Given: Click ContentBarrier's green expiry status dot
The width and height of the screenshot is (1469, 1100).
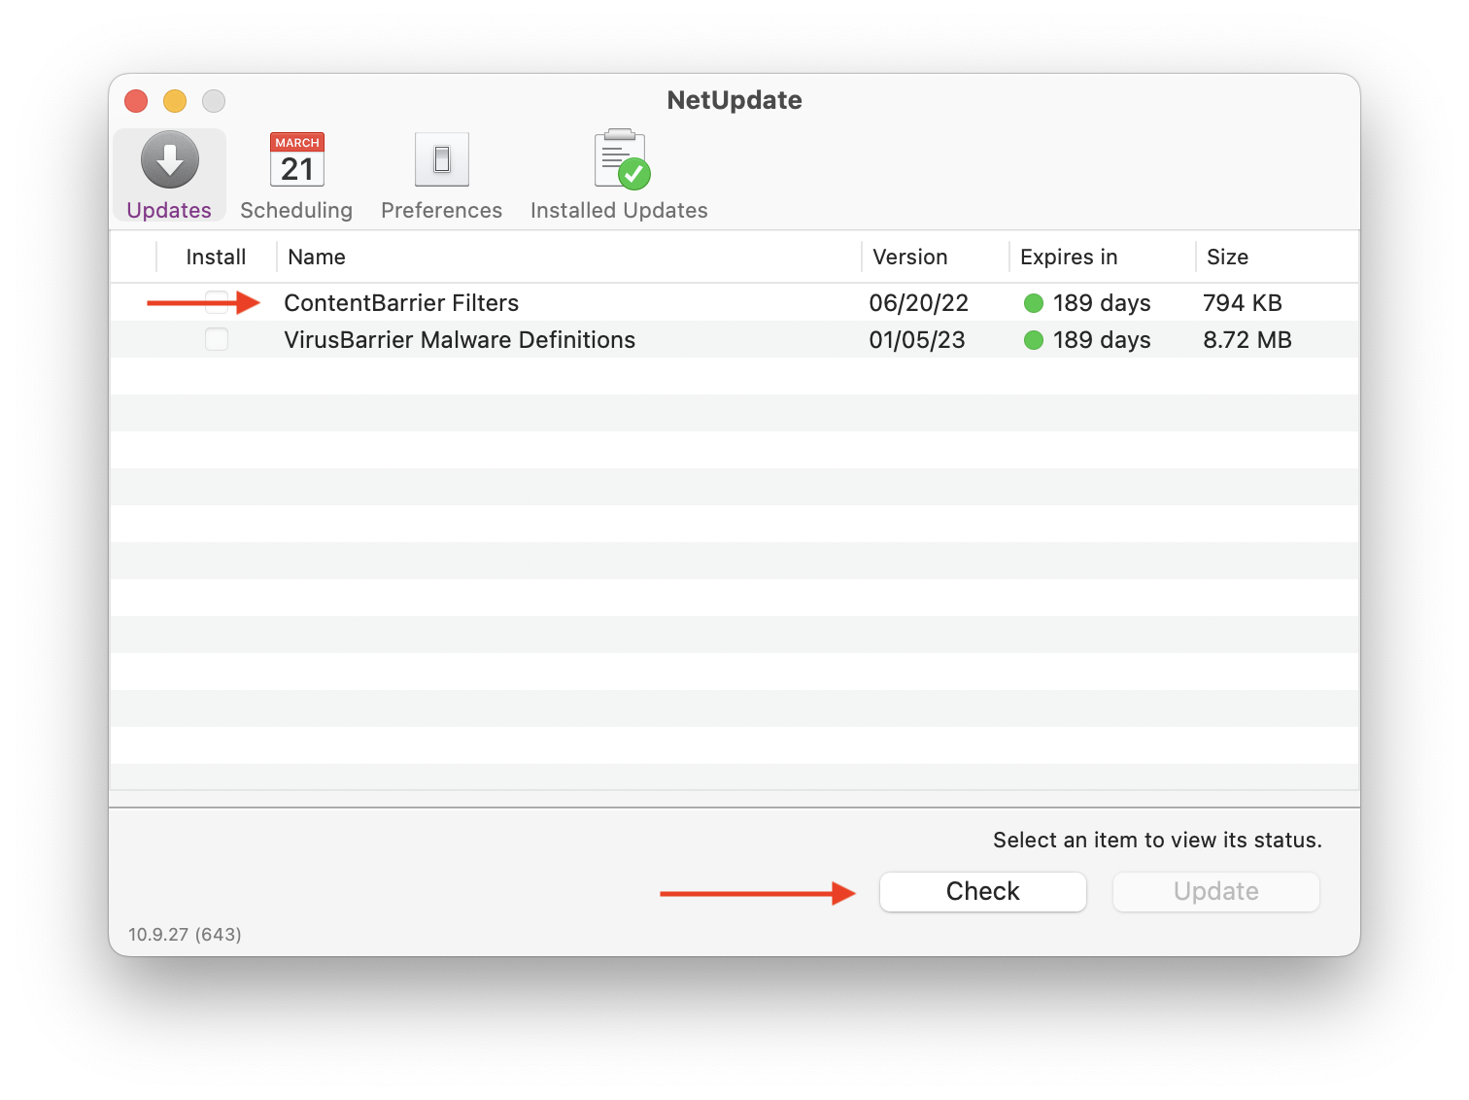Looking at the screenshot, I should 1034,303.
